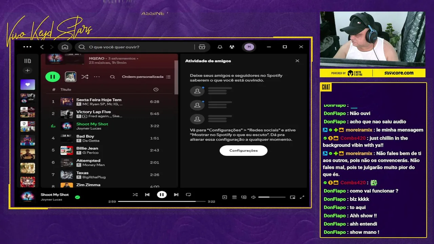This screenshot has height=244, width=434.
Task: Open artist link Da Getta
Action: [91, 141]
